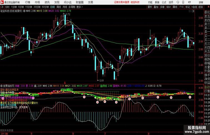Click the 证券交易未登录 status link
Viewport: 210px width, 135px height.
122,2
